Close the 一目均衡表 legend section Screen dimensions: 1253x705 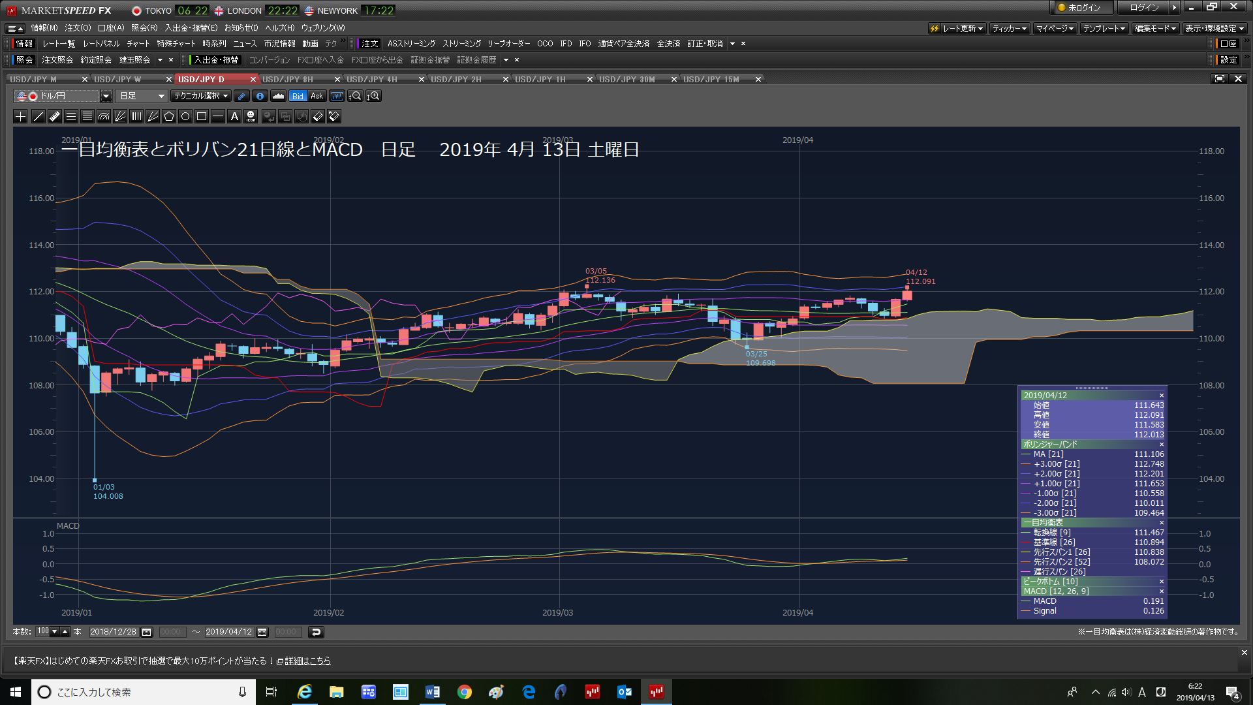tap(1161, 523)
